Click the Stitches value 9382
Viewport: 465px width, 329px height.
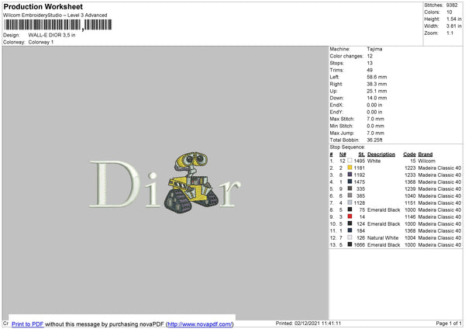[452, 5]
